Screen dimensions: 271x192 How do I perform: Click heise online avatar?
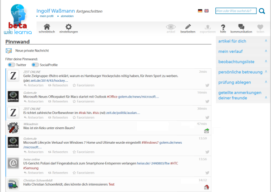pos(13,163)
